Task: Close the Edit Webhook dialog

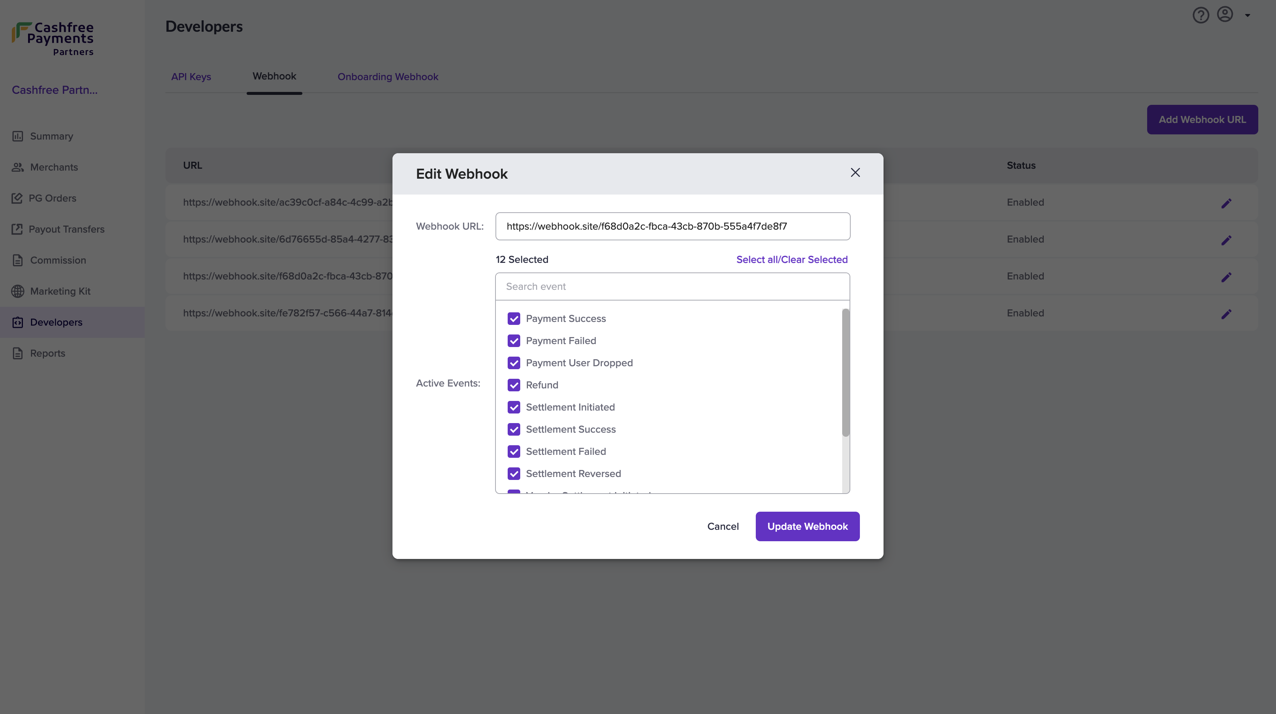Action: [855, 172]
